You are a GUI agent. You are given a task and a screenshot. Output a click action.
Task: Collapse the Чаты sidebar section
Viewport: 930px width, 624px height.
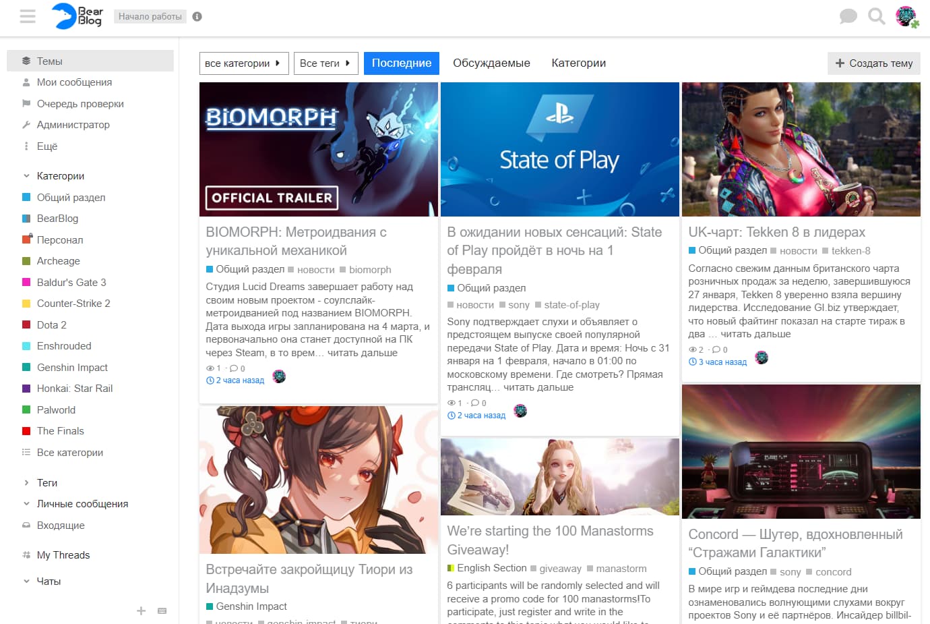(26, 581)
